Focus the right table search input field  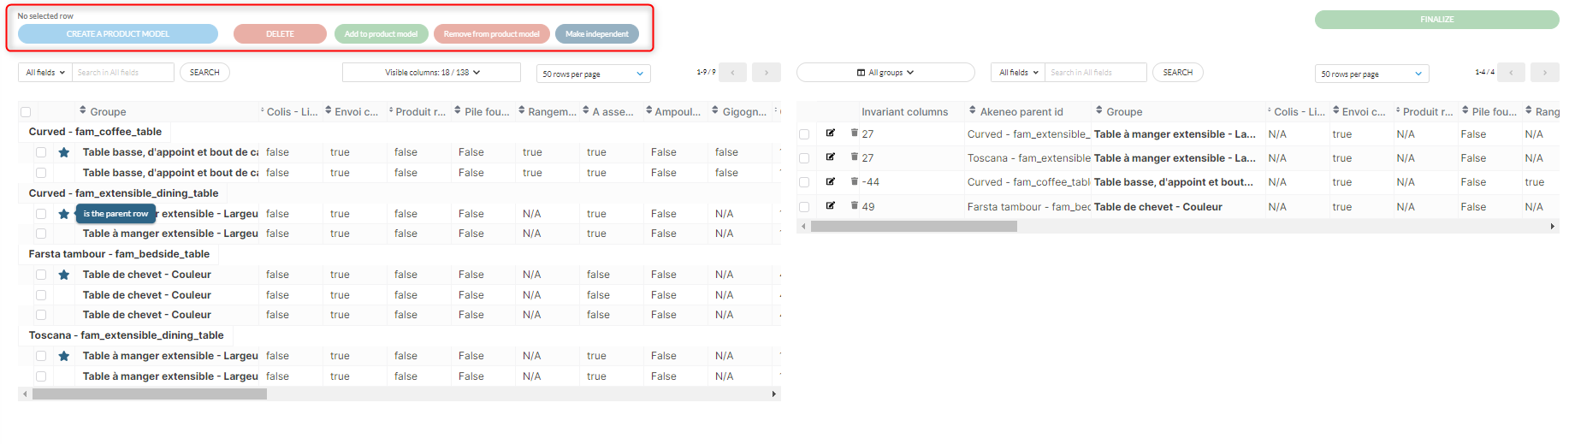[x=1095, y=73]
